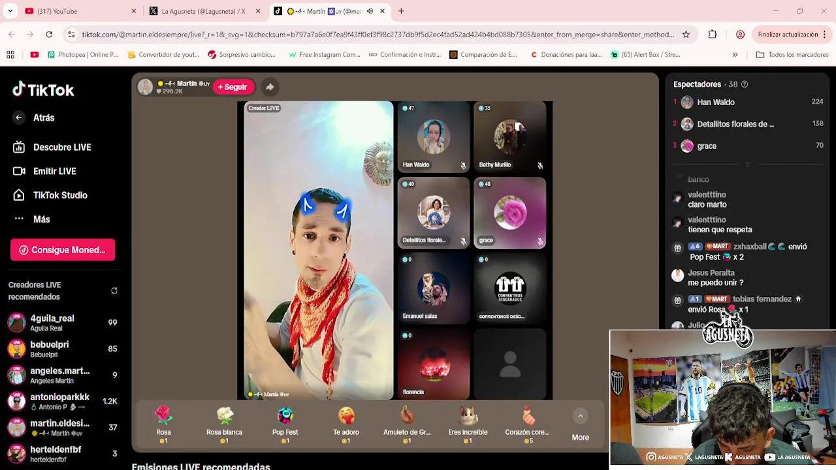Select Han Waldo guest tile
Screen dimensions: 836x470
(434, 137)
